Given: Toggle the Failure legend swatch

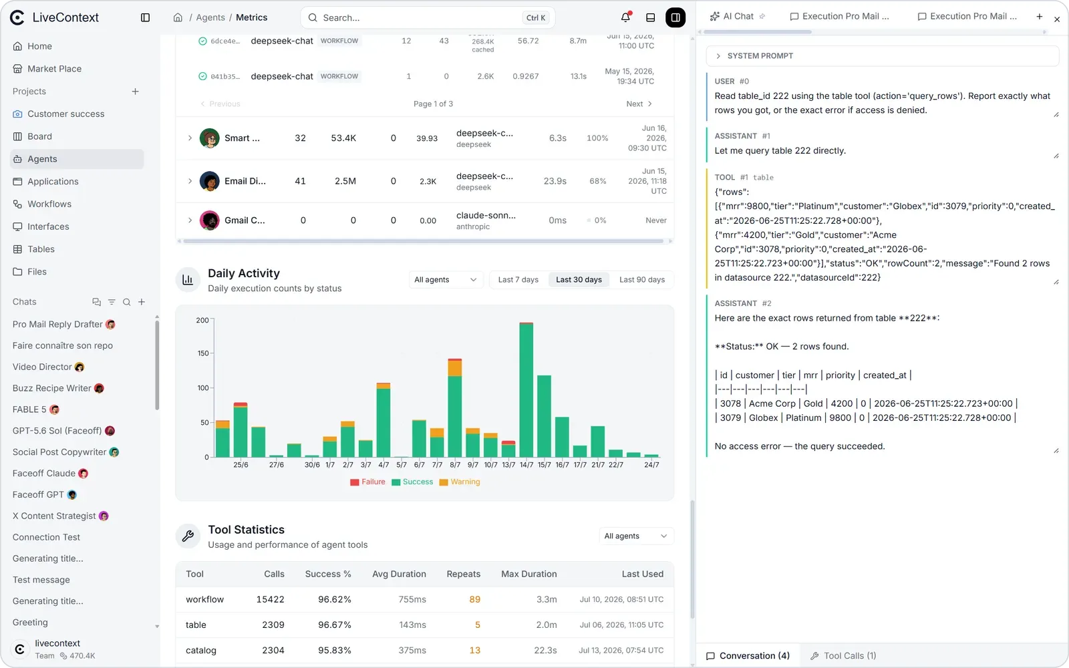Looking at the screenshot, I should pyautogui.click(x=355, y=482).
